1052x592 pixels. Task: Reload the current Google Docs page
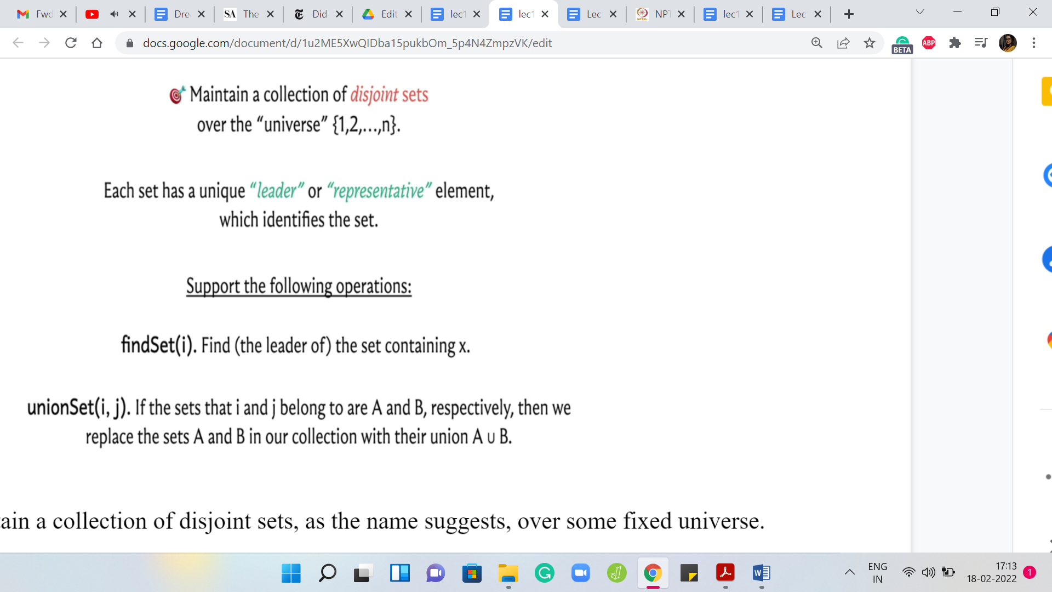(71, 43)
